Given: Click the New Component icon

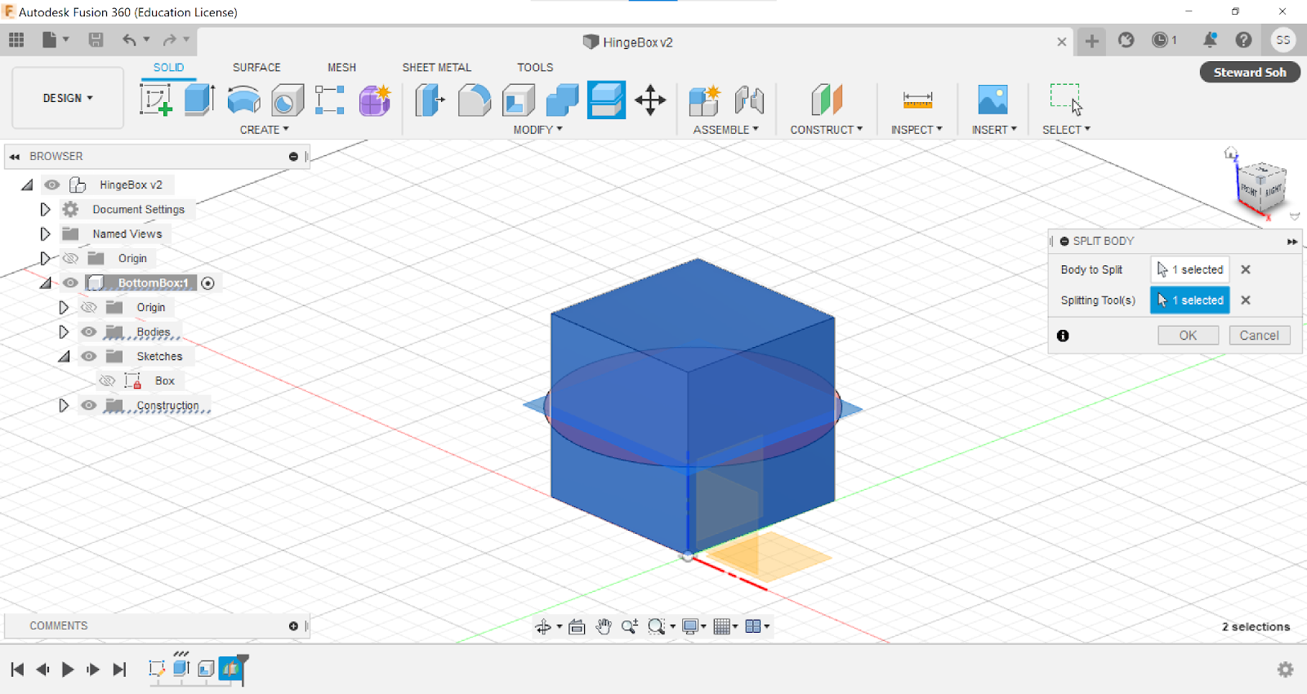Looking at the screenshot, I should click(x=704, y=100).
